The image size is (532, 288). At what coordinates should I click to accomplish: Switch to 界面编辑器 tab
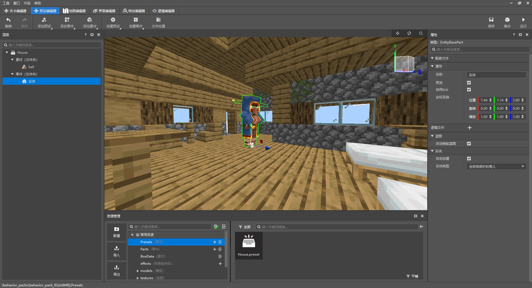coord(104,11)
